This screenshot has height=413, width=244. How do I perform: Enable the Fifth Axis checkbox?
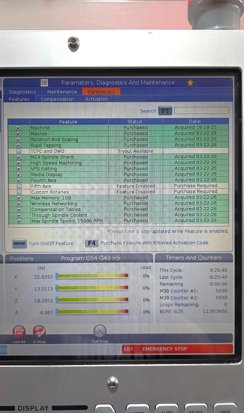coord(19,186)
